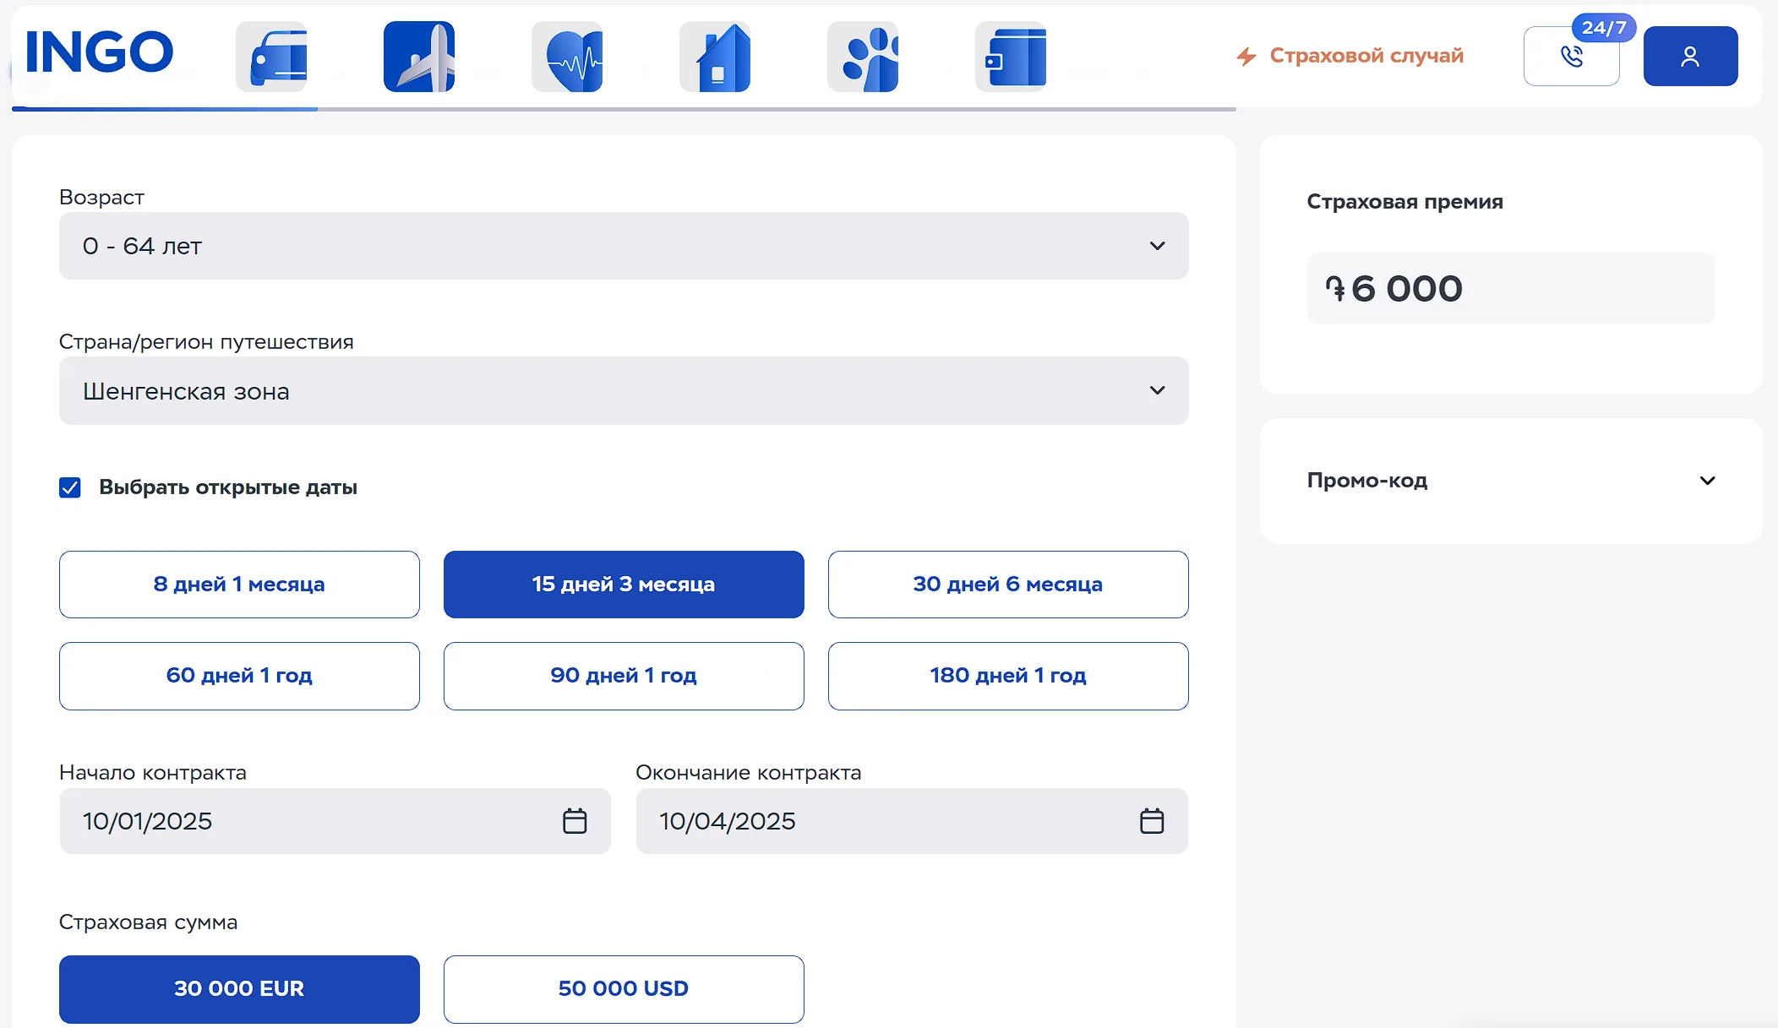Open the Страна/регион путешествия dropdown
The width and height of the screenshot is (1778, 1028).
pos(624,390)
